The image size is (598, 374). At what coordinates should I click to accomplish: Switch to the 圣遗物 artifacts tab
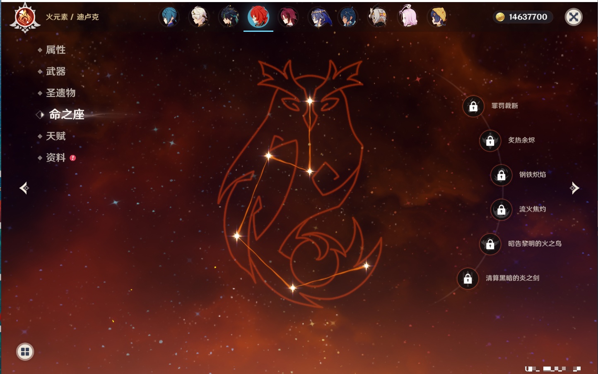point(60,93)
